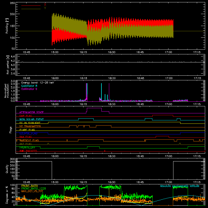Click the NON_SOLAR_EVENT flag label

click(31, 119)
